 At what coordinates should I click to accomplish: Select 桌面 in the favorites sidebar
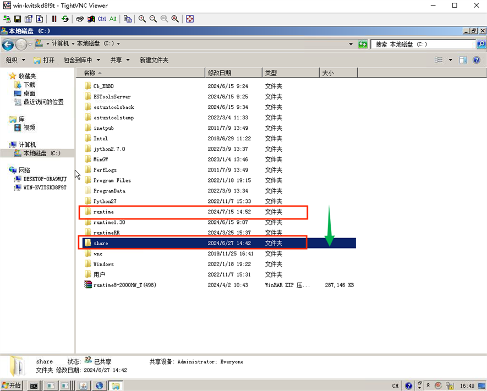pyautogui.click(x=29, y=93)
